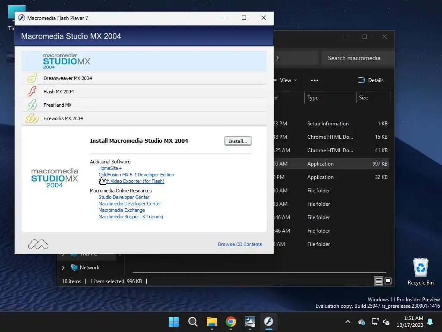Open Macromedia Support & Training link
Image resolution: width=442 pixels, height=332 pixels.
pos(130,217)
